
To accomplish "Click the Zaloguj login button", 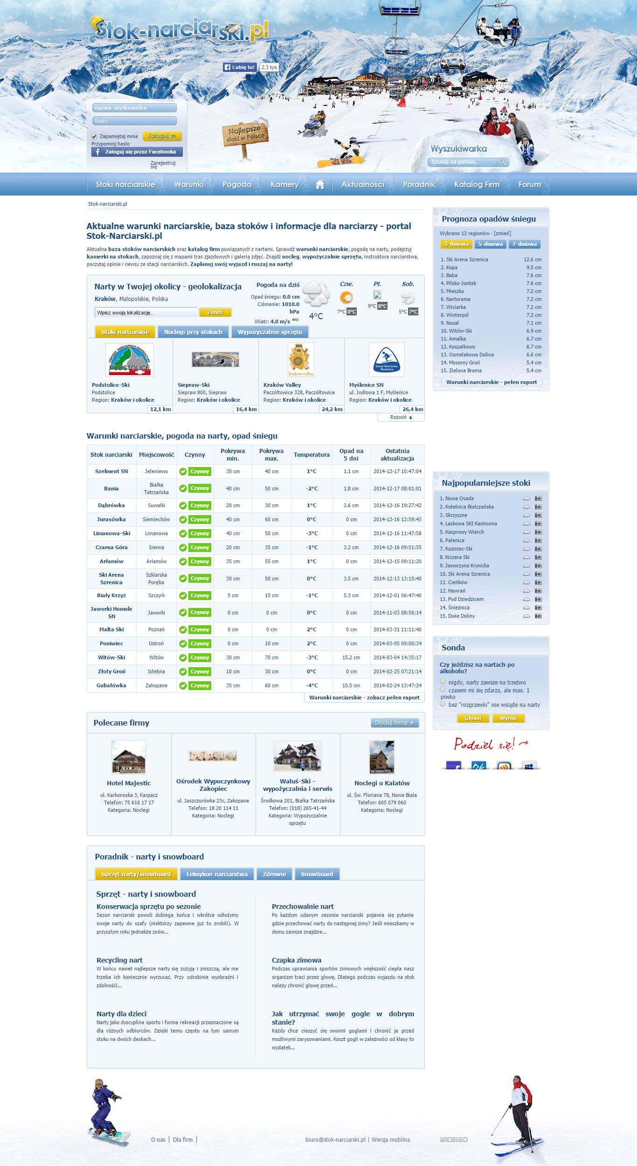I will [162, 136].
